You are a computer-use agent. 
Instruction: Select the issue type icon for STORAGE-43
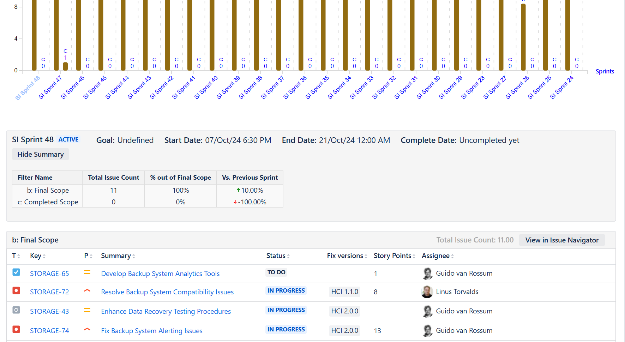16,310
